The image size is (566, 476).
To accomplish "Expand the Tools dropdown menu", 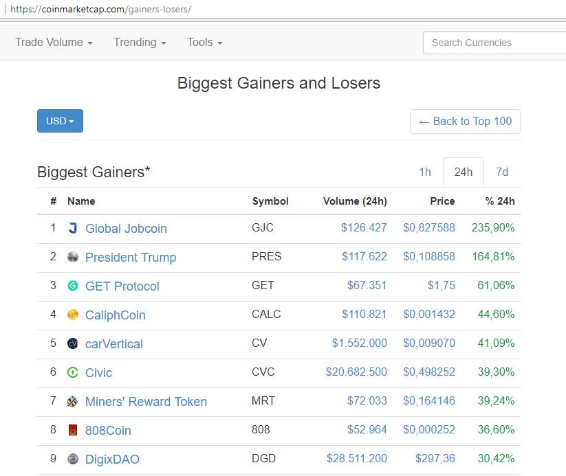I will 205,42.
